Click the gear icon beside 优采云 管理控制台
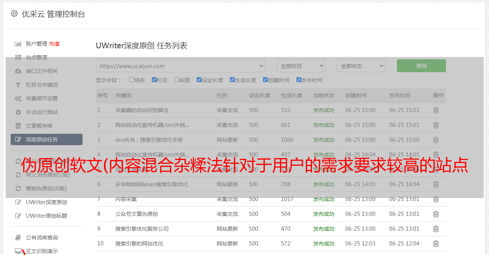Viewport: 489px width, 255px height. tap(14, 14)
